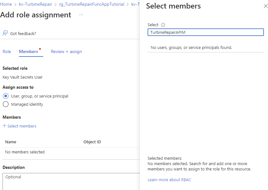Click the Got feedback? link

(23, 33)
